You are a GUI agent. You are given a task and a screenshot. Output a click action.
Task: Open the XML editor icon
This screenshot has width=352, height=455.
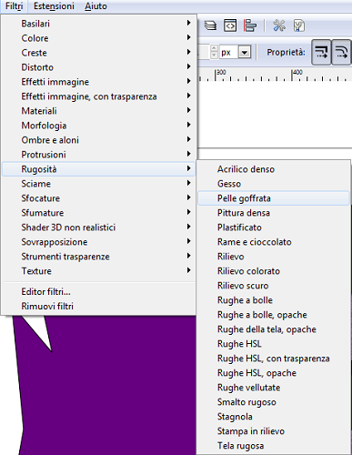point(230,25)
